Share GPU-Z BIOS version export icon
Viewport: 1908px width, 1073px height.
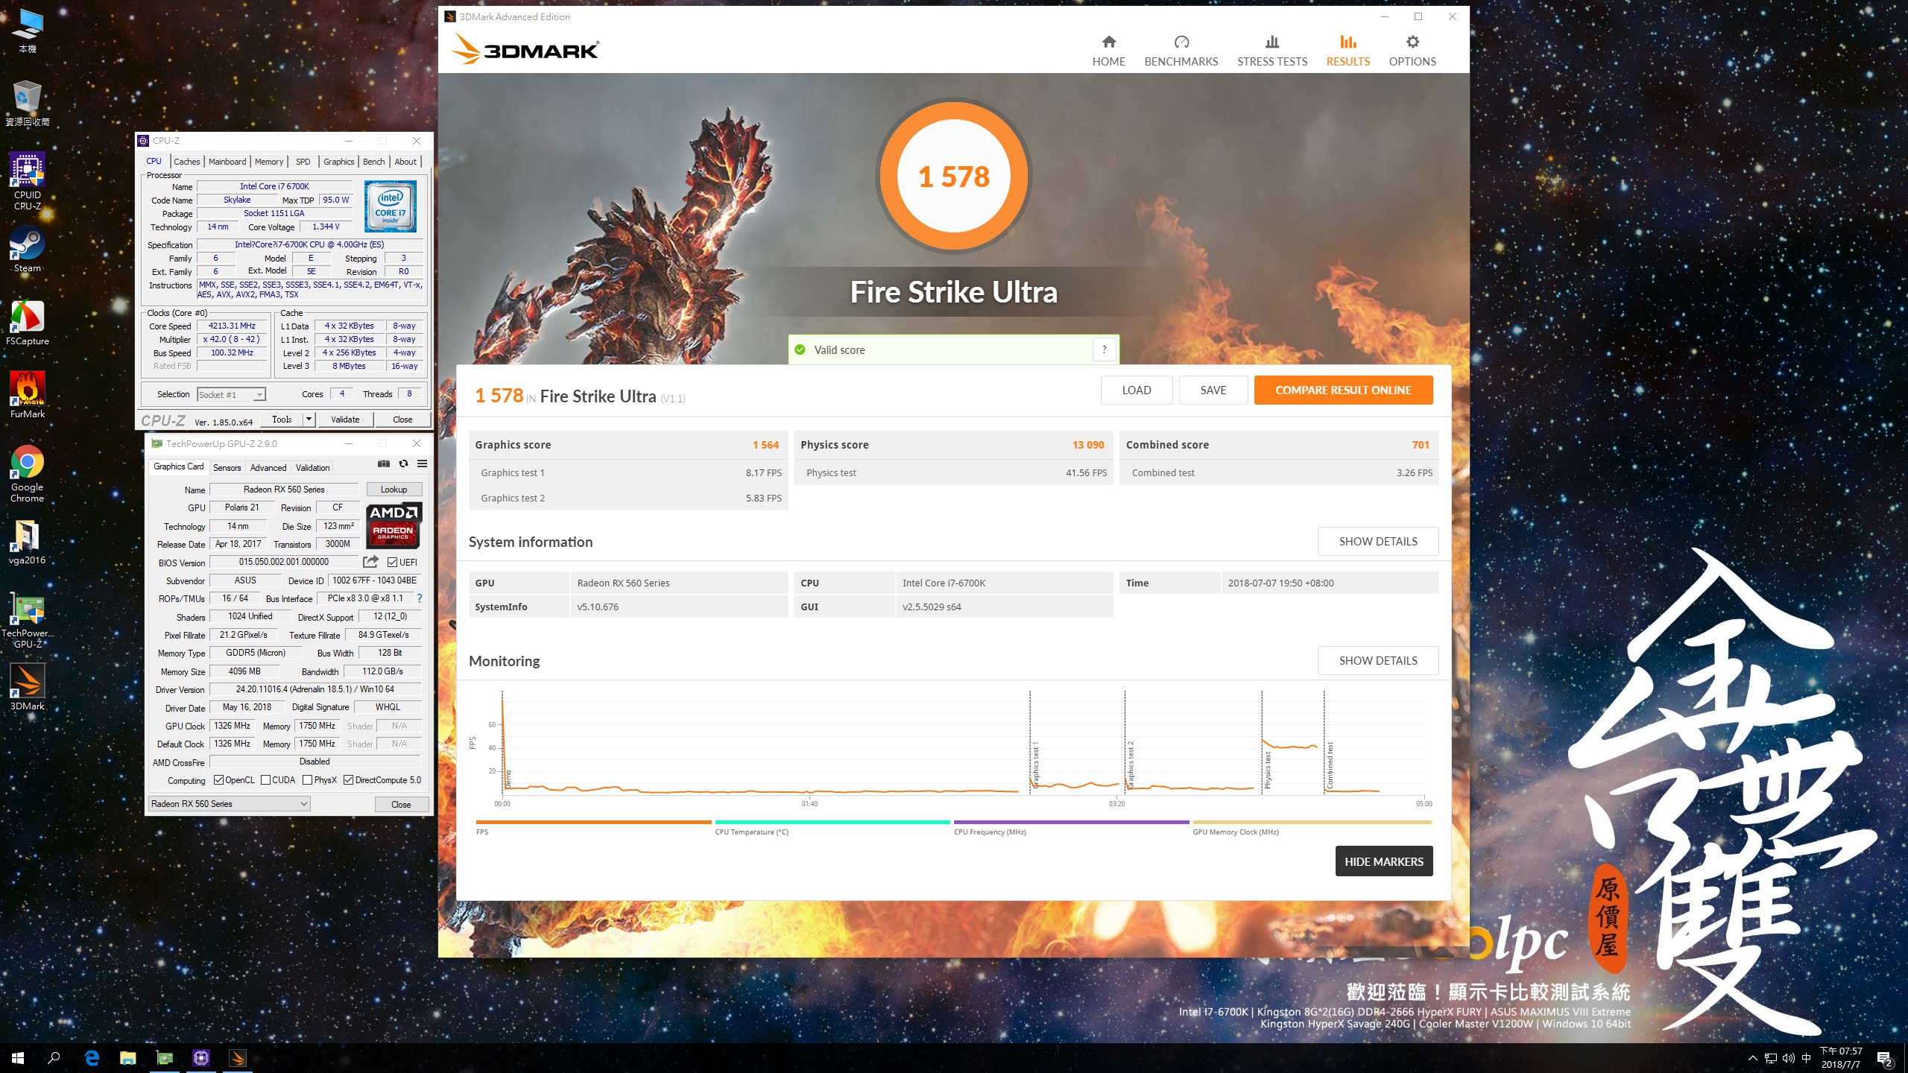[370, 562]
